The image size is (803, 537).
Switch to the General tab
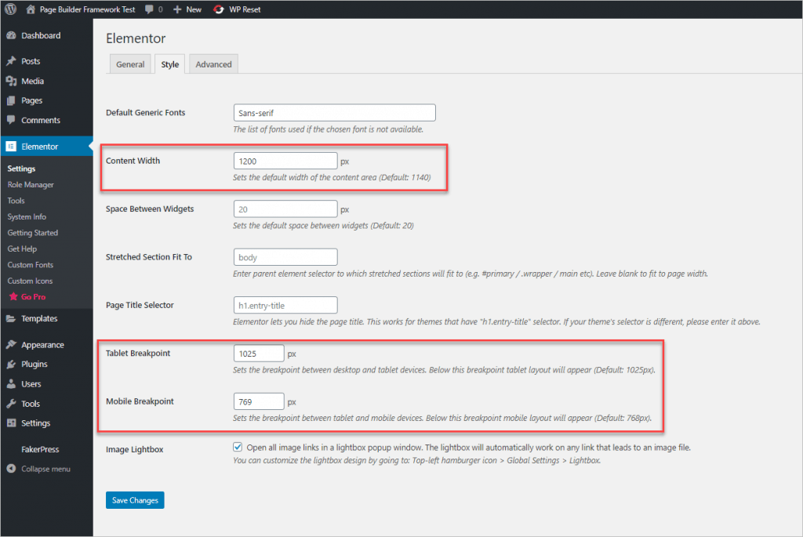click(x=130, y=64)
